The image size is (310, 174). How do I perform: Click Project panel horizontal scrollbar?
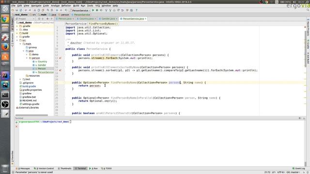[31, 115]
